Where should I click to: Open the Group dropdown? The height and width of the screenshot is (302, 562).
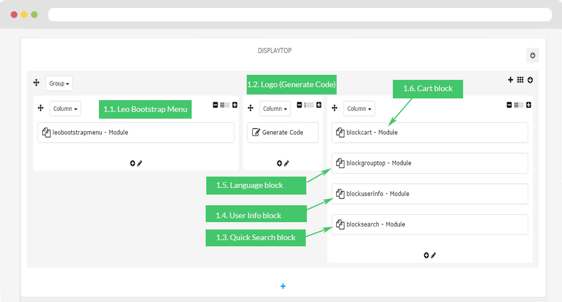(x=59, y=83)
